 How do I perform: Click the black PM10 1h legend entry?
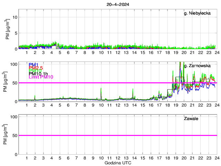(38, 74)
